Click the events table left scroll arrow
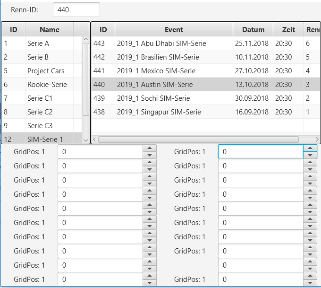Image resolution: width=321 pixels, height=288 pixels. pyautogui.click(x=94, y=140)
